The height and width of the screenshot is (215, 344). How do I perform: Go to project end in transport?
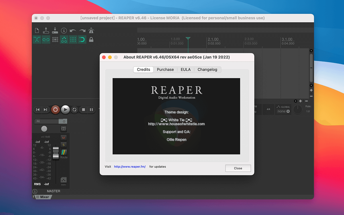click(x=46, y=110)
